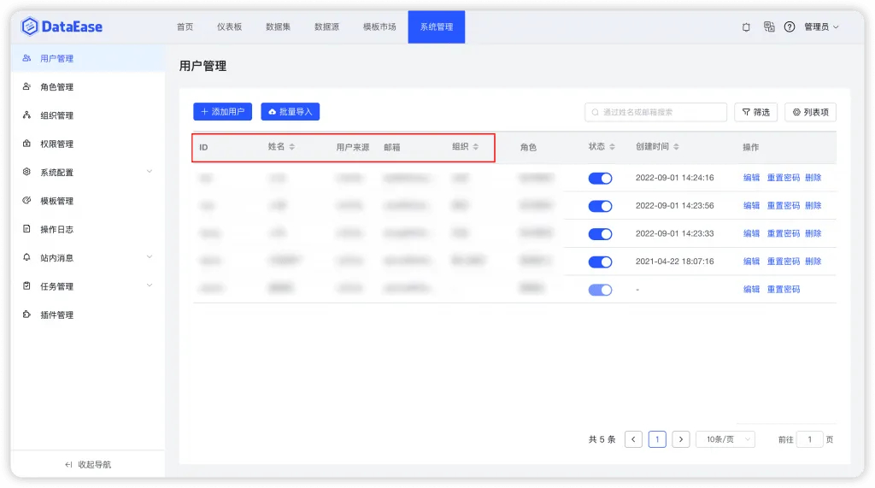
Task: Toggle status switch for 2021-04-22 18:07:16 user
Action: coord(600,262)
